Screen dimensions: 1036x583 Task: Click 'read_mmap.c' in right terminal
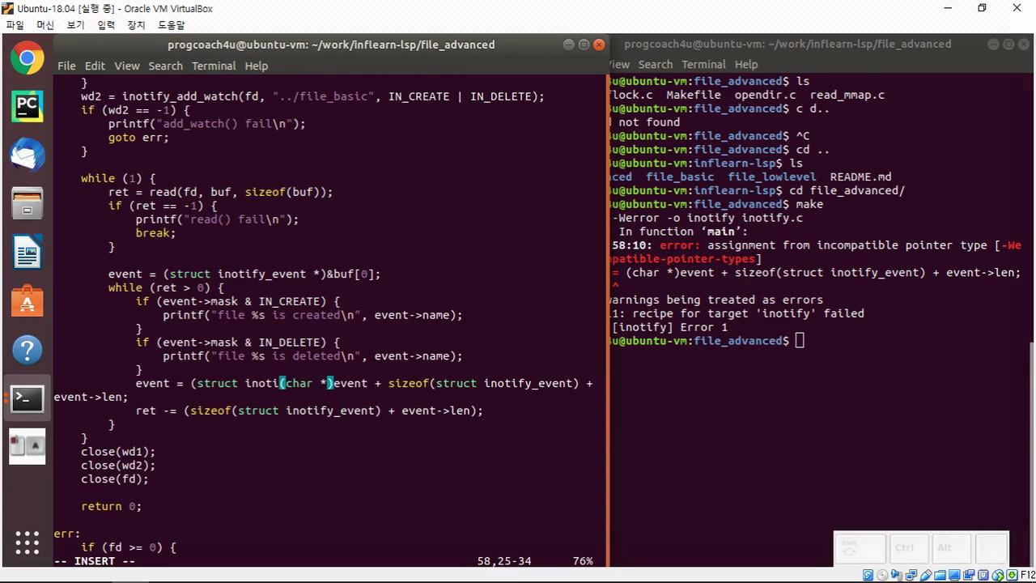point(847,95)
